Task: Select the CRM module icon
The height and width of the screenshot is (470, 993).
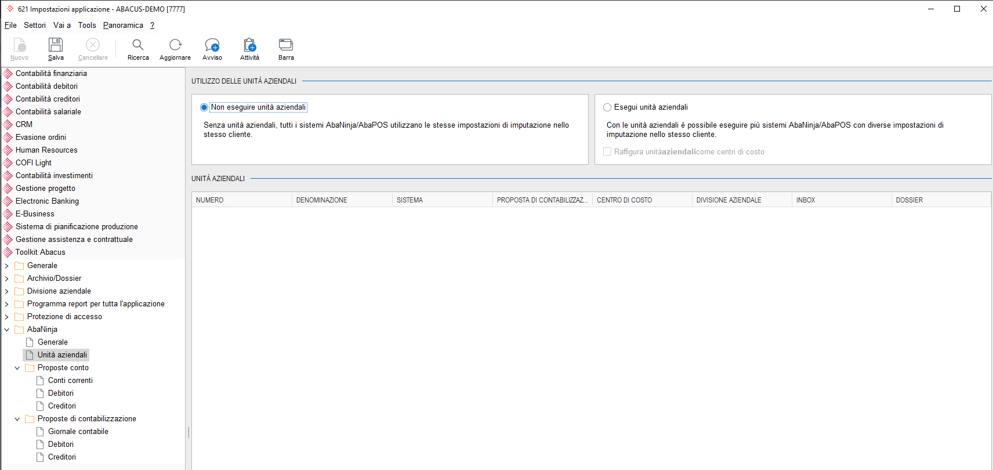Action: tap(8, 125)
